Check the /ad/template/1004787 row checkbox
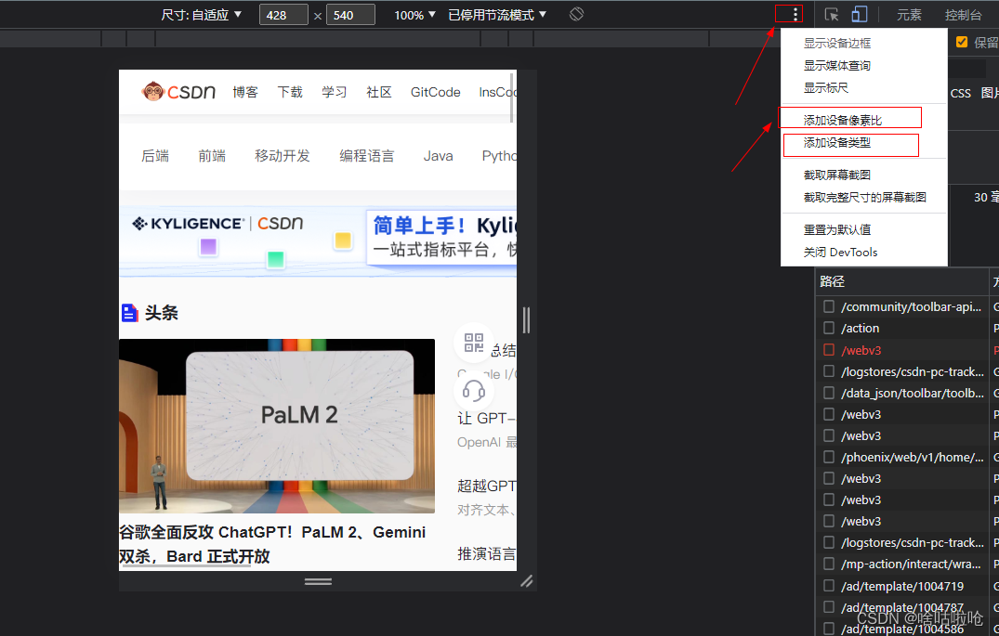This screenshot has height=636, width=999. (x=828, y=606)
